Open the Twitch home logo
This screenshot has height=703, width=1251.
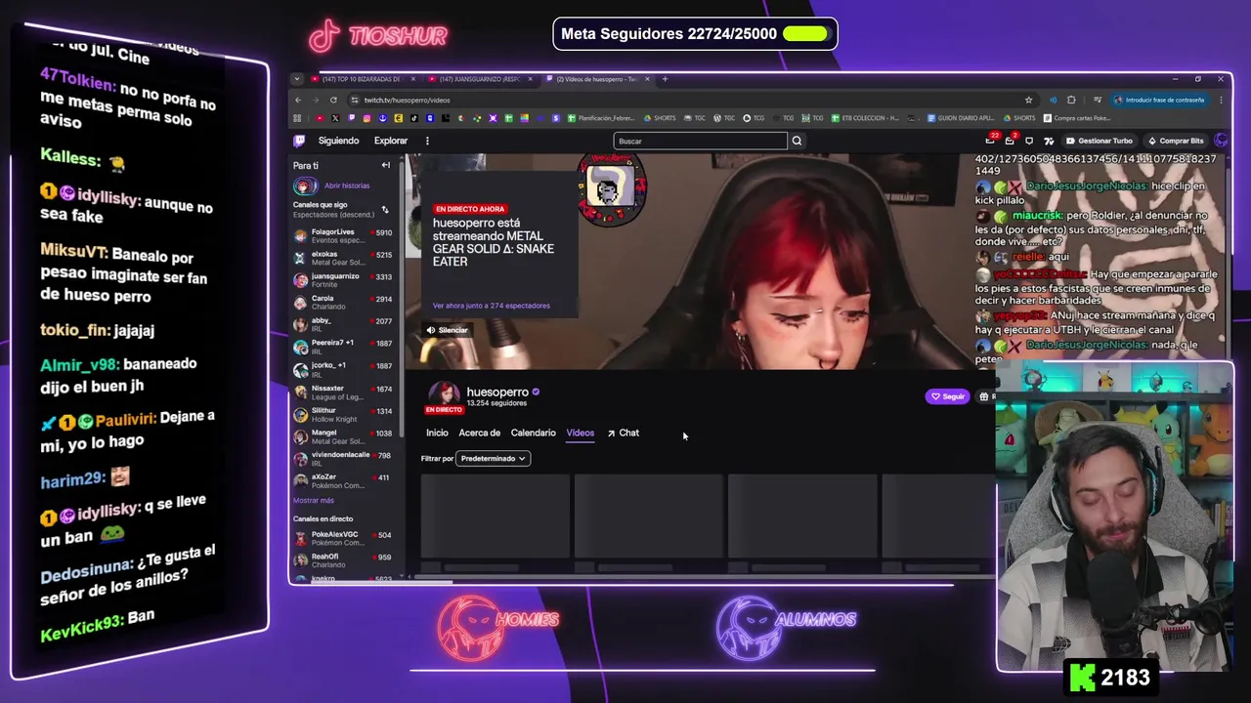coord(299,141)
